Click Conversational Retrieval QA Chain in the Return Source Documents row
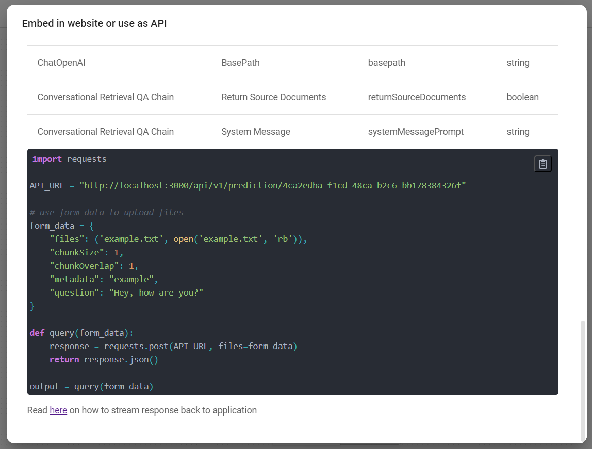The width and height of the screenshot is (592, 449). 105,97
